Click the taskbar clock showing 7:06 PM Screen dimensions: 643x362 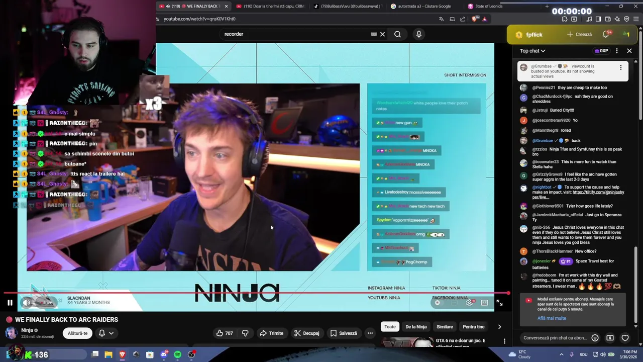coord(629,354)
